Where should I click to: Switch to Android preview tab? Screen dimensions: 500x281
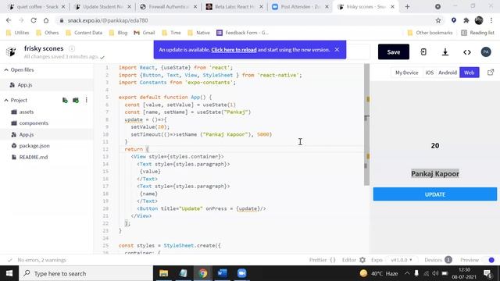pyautogui.click(x=448, y=73)
